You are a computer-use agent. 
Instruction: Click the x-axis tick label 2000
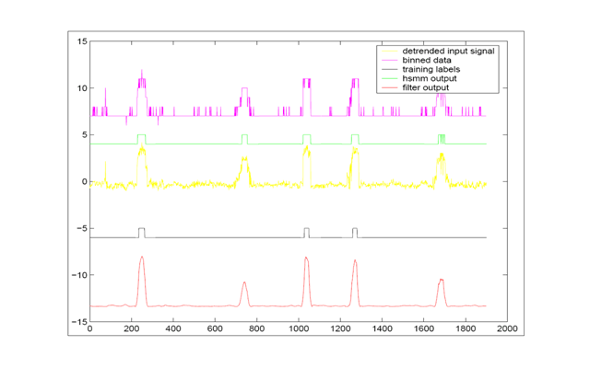tap(507, 329)
